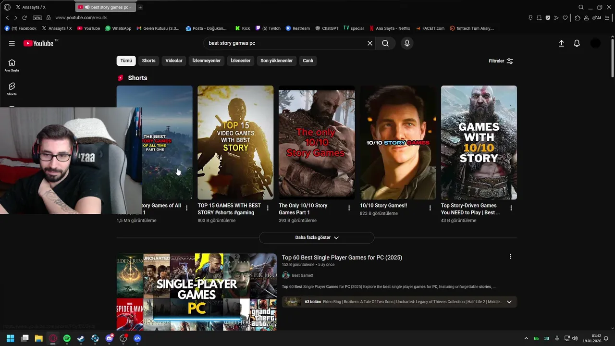Show hidden system tray icons chevron
This screenshot has width=615, height=346.
coord(526,338)
